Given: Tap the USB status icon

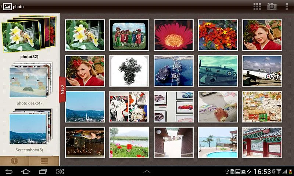Looking at the screenshot, I should tap(227, 172).
